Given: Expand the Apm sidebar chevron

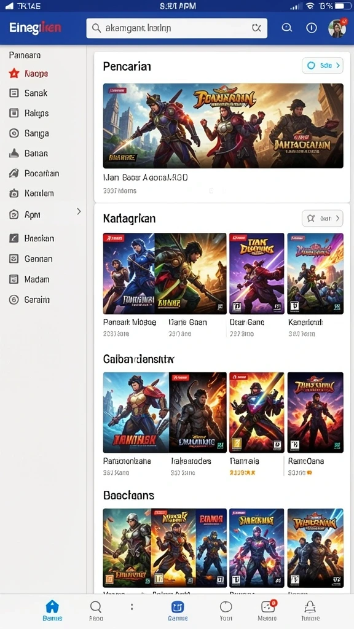Looking at the screenshot, I should click(x=79, y=211).
